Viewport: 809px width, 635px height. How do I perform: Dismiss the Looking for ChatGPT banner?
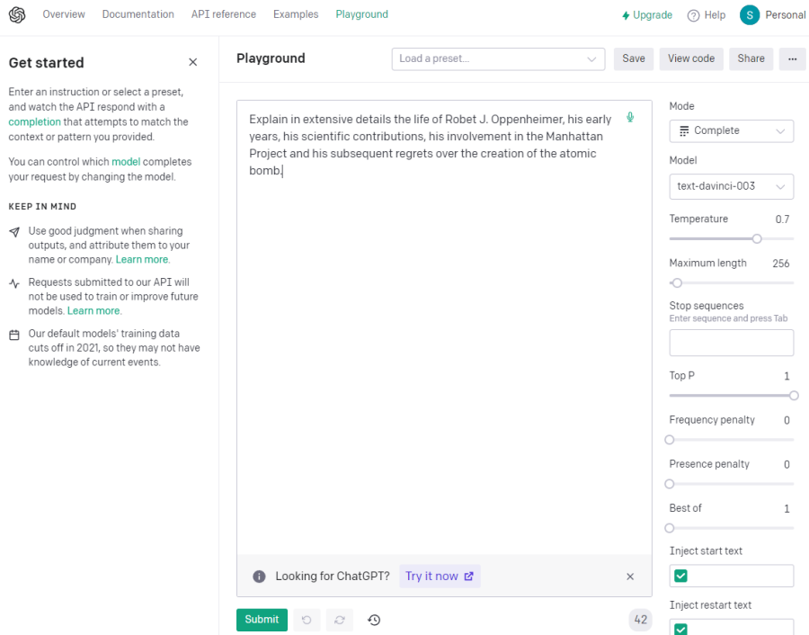pyautogui.click(x=630, y=577)
